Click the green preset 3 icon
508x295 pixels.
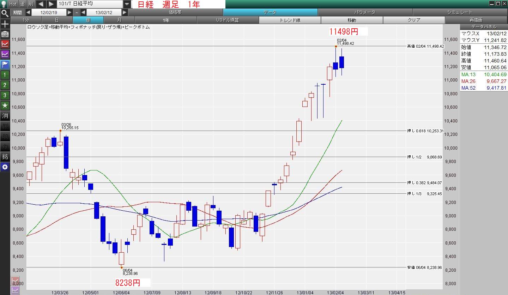coord(5,95)
